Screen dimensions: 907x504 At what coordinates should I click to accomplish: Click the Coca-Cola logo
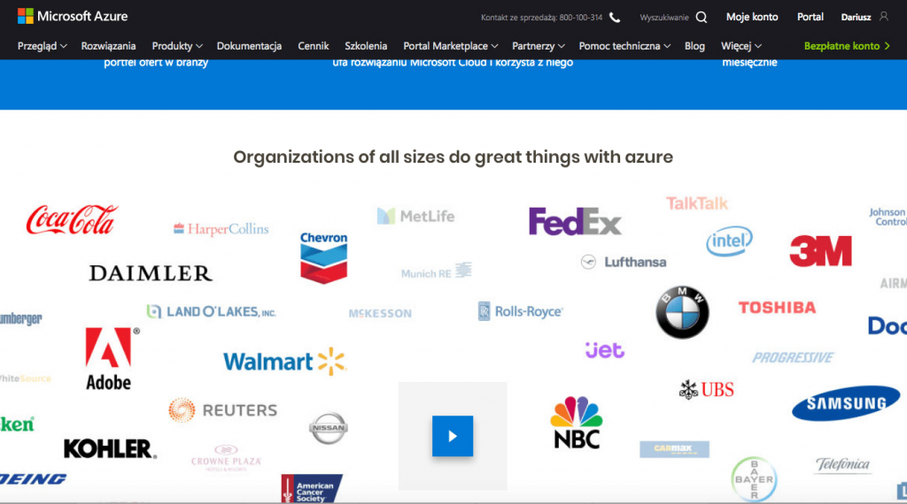[72, 219]
